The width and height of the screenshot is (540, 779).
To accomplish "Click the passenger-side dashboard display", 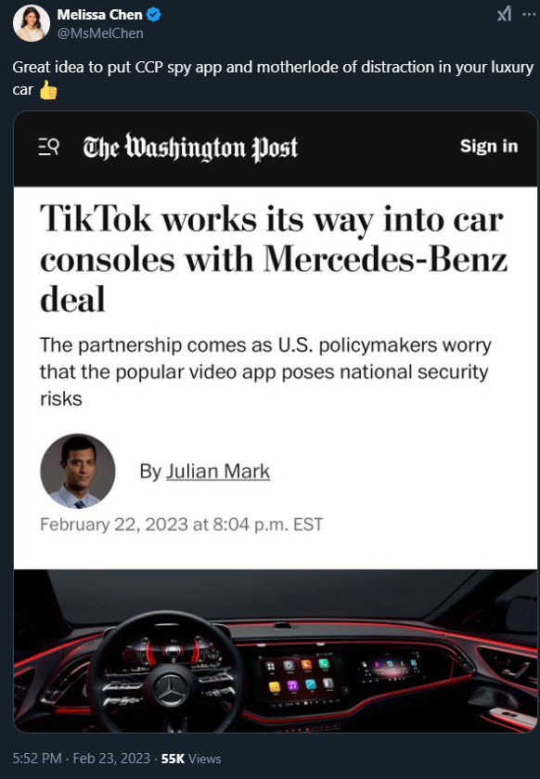I will point(392,666).
